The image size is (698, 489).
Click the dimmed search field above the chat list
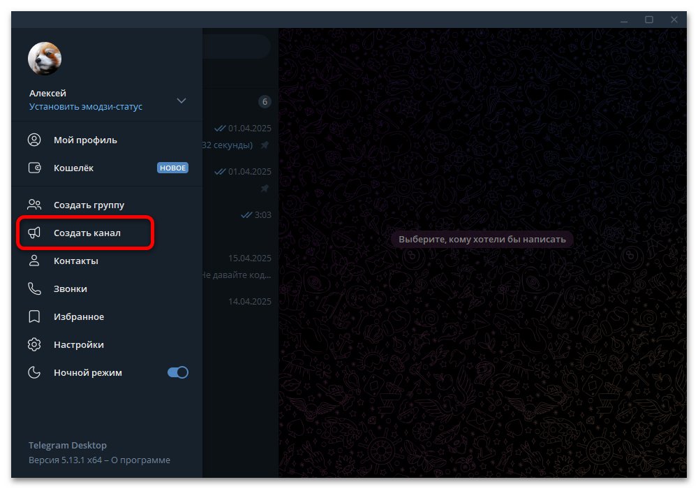coord(237,45)
